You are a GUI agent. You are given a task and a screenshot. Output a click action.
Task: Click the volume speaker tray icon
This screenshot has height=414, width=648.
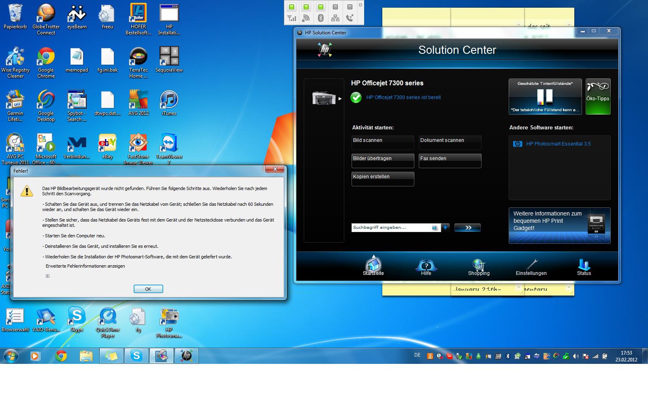pyautogui.click(x=576, y=356)
